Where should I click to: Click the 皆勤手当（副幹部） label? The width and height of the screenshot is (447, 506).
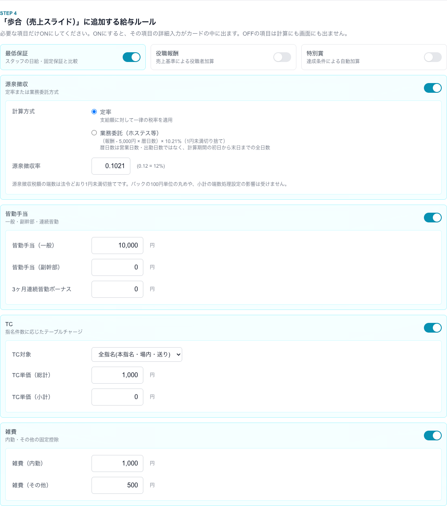36,267
